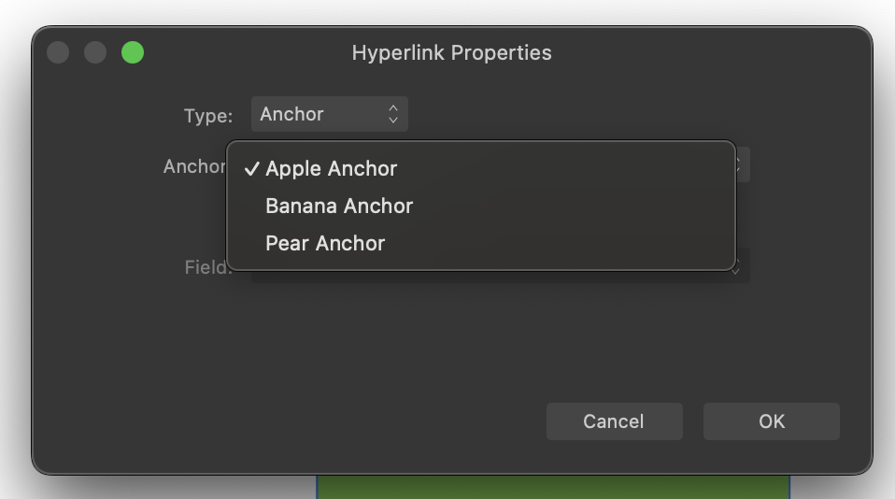The width and height of the screenshot is (895, 499).
Task: Cancel the Hyperlink Properties dialog
Action: [x=614, y=421]
